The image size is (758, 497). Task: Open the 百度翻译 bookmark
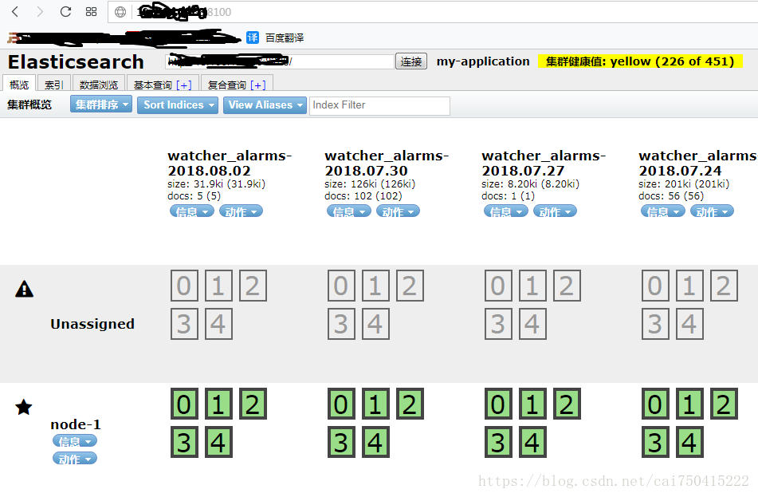[285, 37]
